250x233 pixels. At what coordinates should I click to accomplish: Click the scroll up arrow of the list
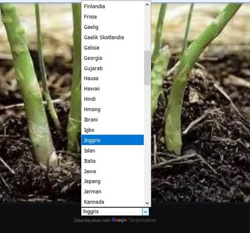coord(147,4)
